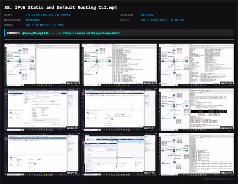Select the file size value "577.31 MB"
The image size is (238, 184).
[x=32, y=15]
